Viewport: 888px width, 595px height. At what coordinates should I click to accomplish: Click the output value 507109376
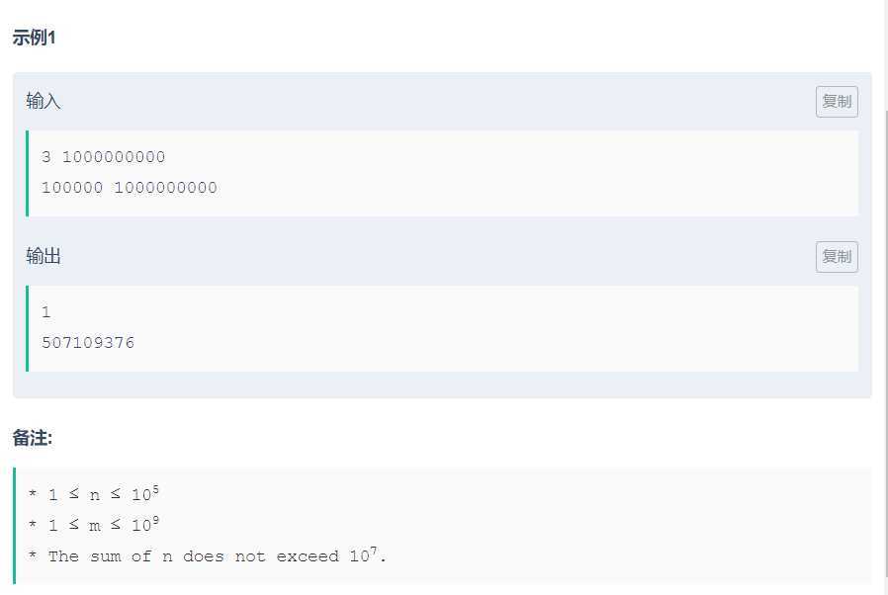tap(88, 343)
